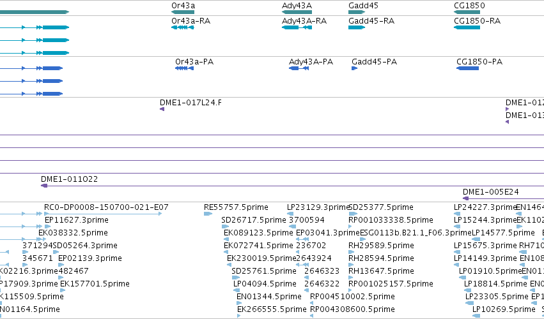Select the RE55757.5prime EST glyph
The height and width of the screenshot is (319, 544).
click(208, 214)
